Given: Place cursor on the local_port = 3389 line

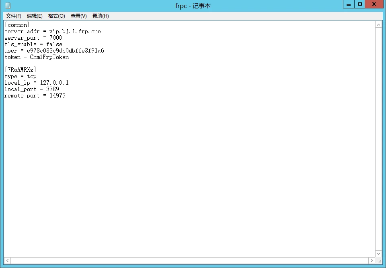Looking at the screenshot, I should 32,89.
